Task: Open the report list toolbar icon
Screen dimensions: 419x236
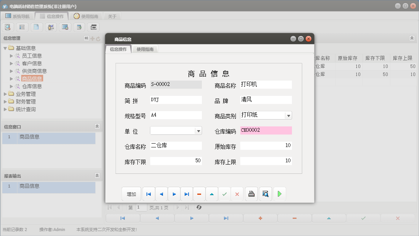Action: click(22, 27)
